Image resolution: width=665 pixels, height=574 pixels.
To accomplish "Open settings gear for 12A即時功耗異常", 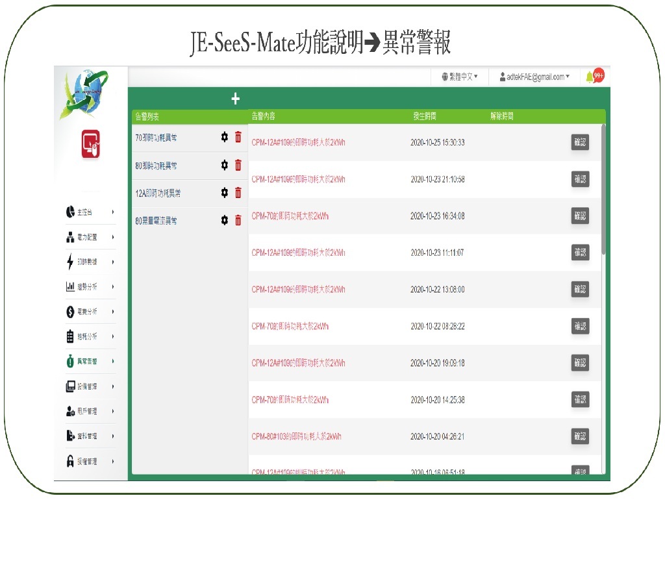I will 225,192.
